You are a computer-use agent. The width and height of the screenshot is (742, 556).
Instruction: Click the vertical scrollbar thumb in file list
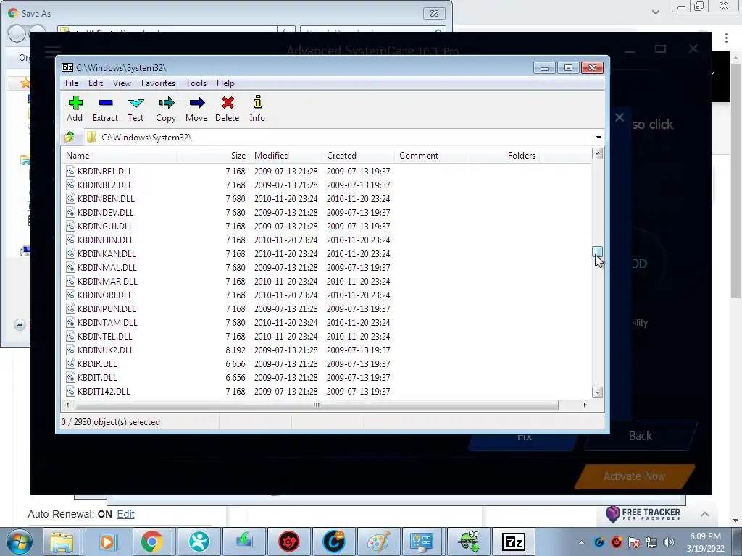[x=598, y=253]
